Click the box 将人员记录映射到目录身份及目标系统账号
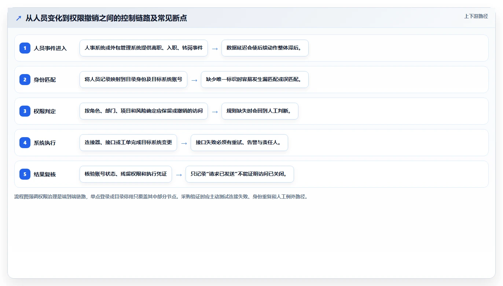The width and height of the screenshot is (503, 286). click(133, 80)
